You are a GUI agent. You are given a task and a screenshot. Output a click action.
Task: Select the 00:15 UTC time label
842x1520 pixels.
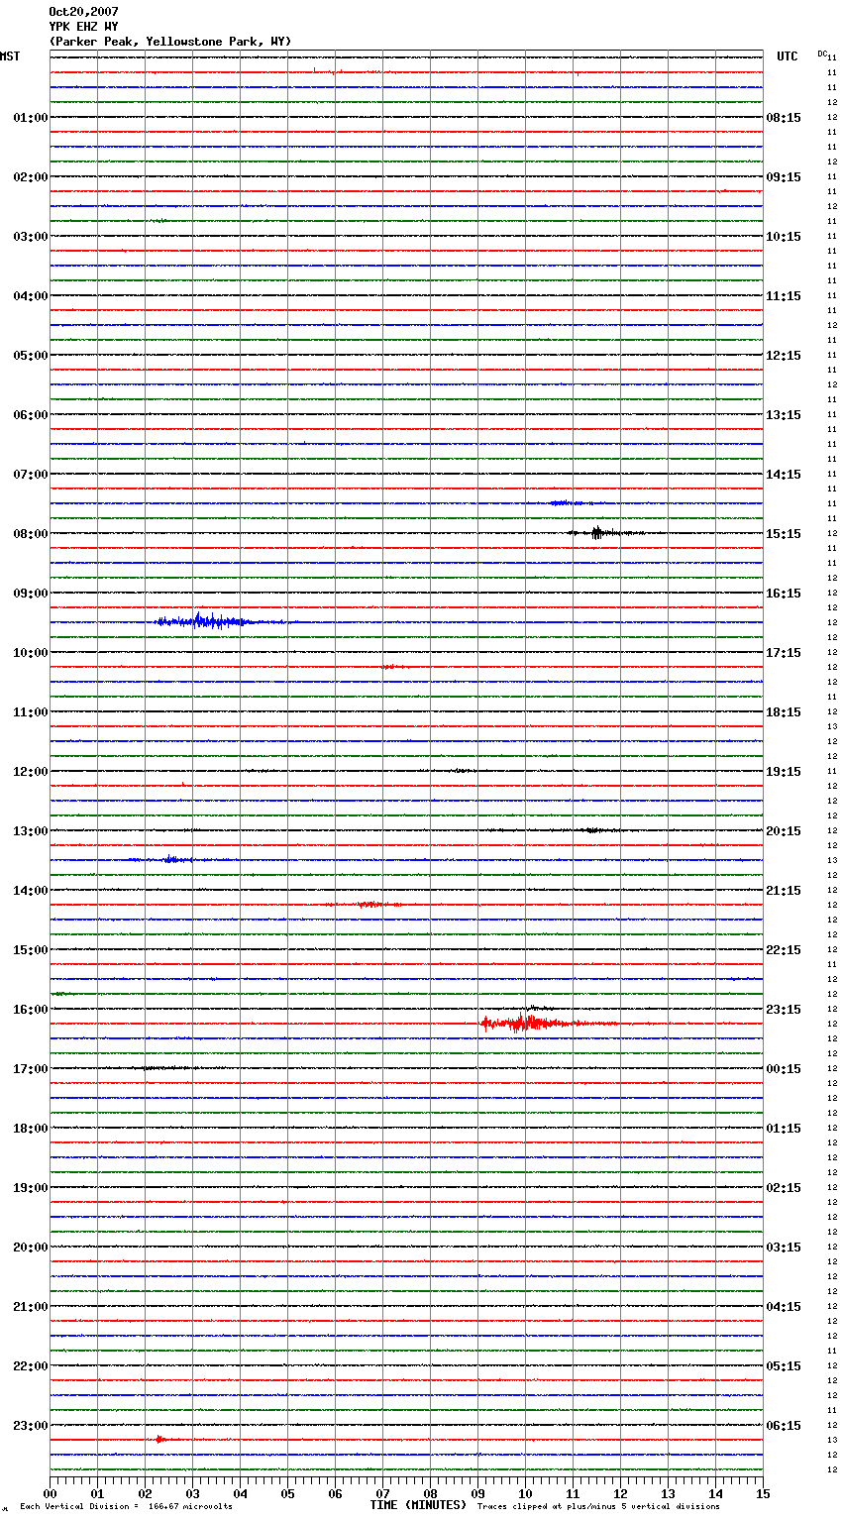784,1069
